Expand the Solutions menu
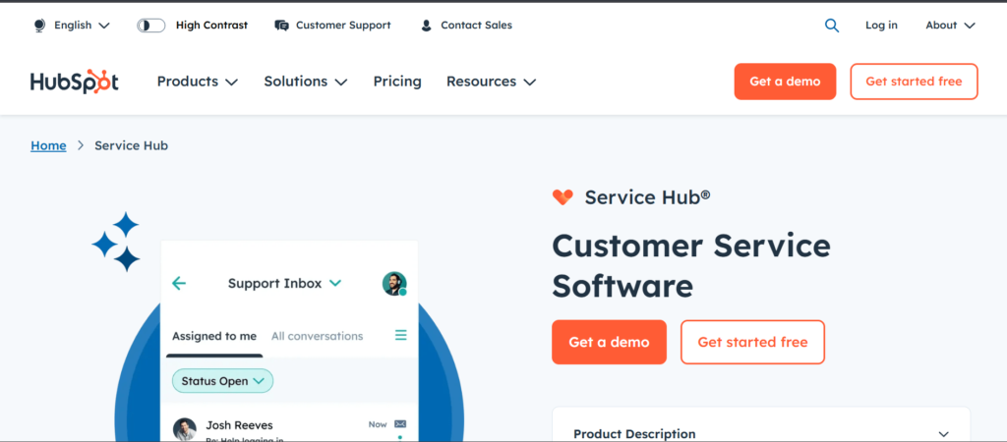 tap(306, 82)
